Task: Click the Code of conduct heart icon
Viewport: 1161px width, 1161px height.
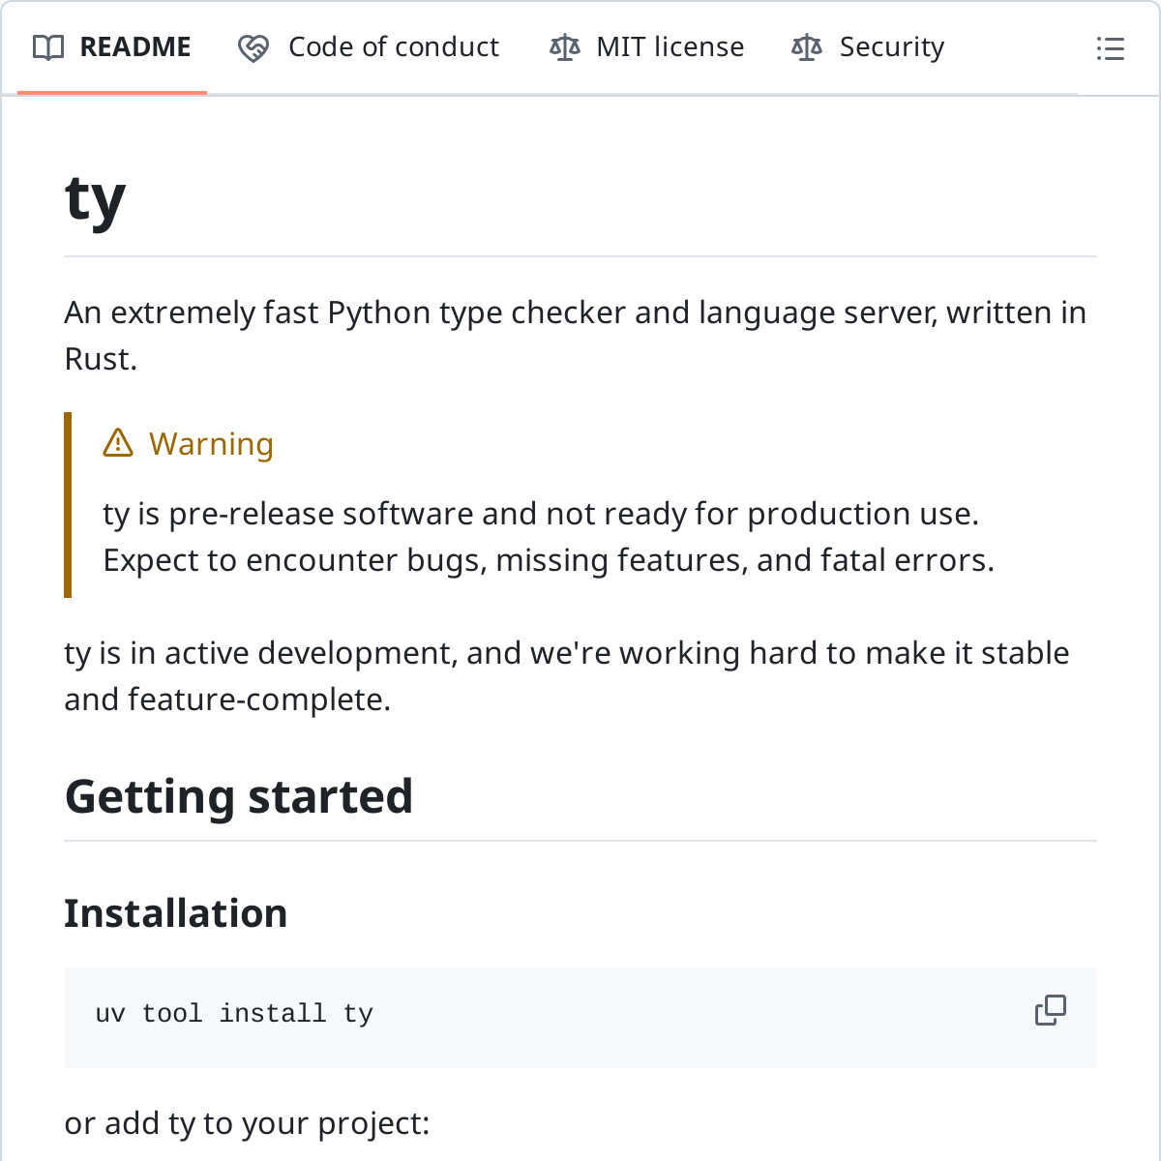Action: tap(253, 47)
